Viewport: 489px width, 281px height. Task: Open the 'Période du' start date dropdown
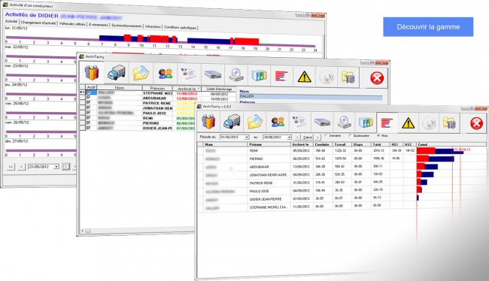[247, 137]
